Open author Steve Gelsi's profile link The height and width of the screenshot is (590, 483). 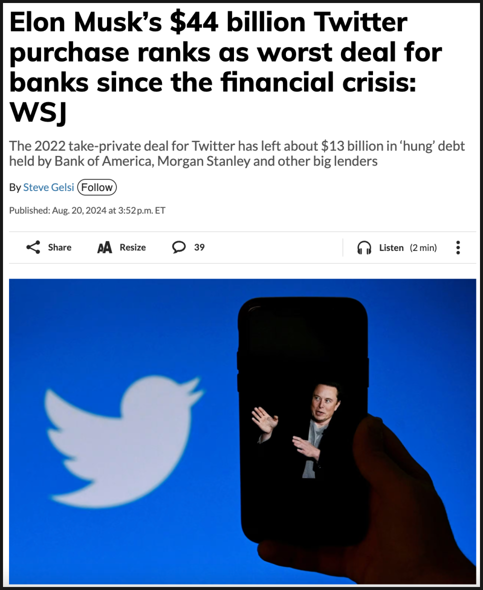click(48, 187)
